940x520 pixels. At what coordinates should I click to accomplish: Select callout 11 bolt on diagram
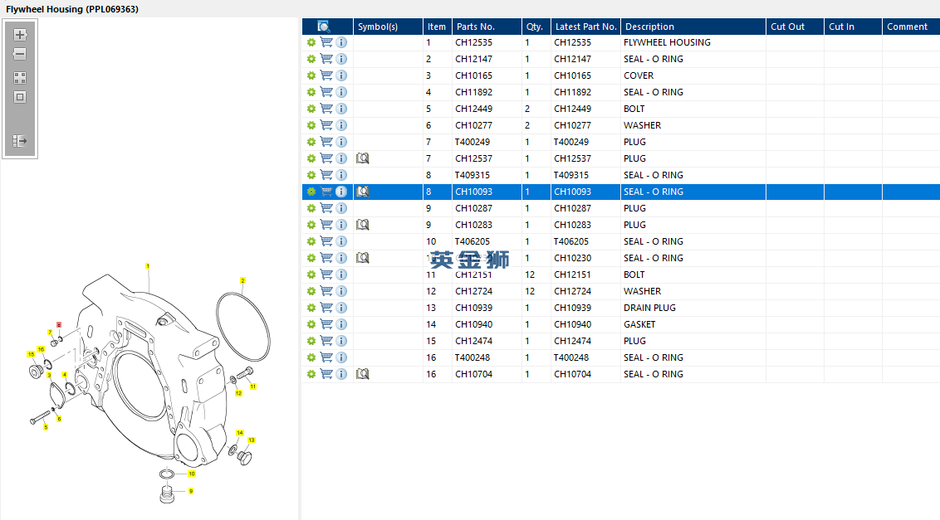(x=253, y=386)
